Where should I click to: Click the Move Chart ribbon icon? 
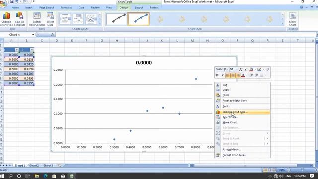click(x=292, y=19)
